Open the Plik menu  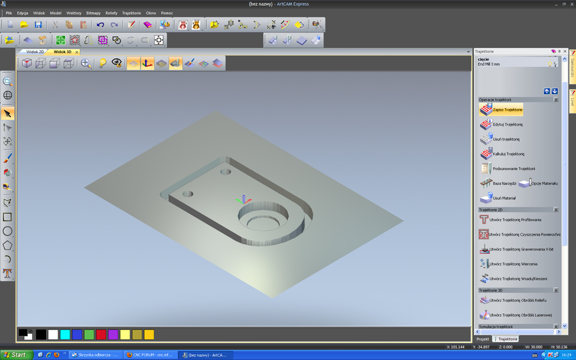tap(9, 13)
